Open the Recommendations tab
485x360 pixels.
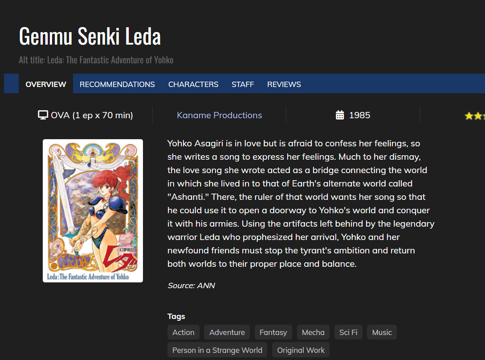point(117,84)
